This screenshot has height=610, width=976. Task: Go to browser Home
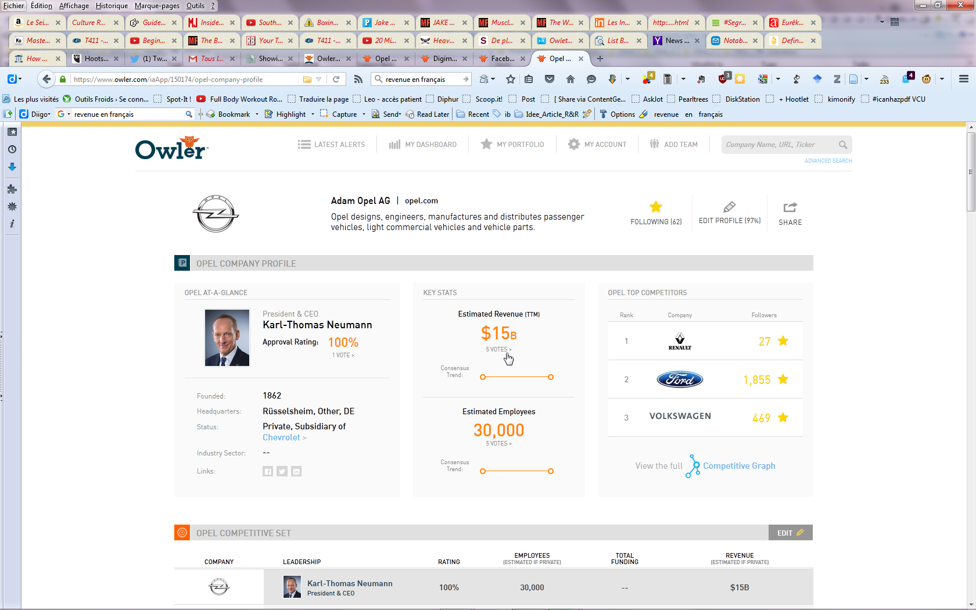pos(570,79)
